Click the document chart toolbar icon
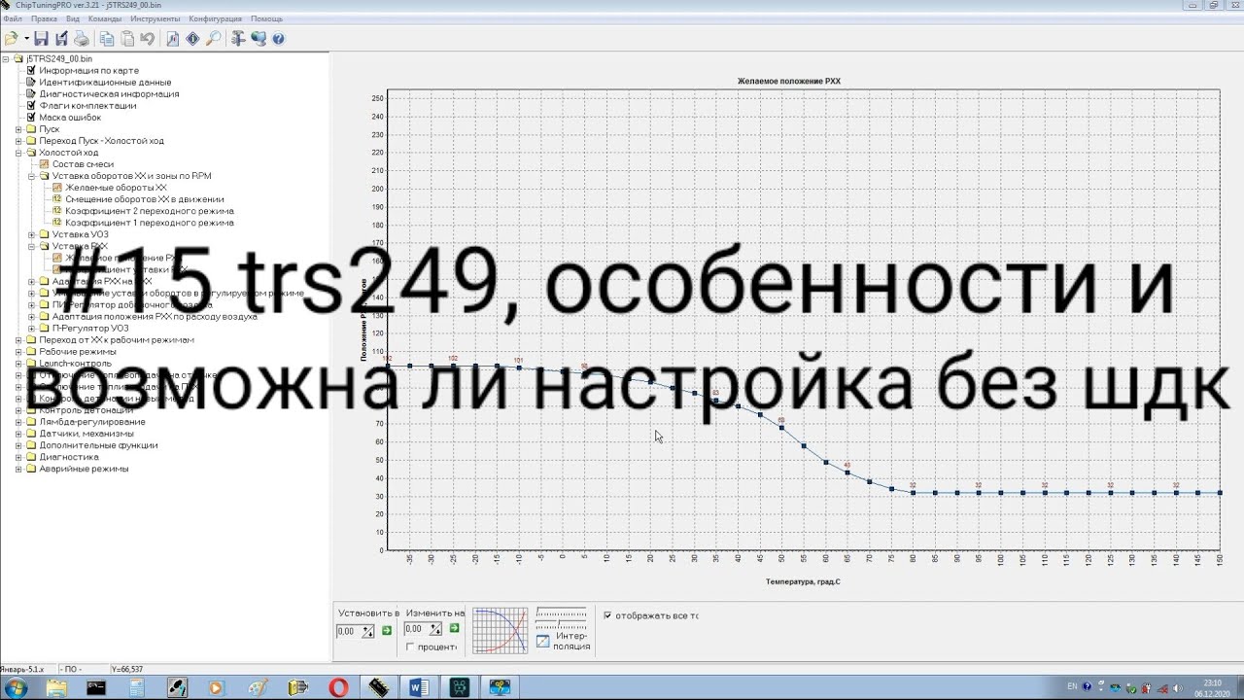1244x700 pixels. [x=172, y=39]
